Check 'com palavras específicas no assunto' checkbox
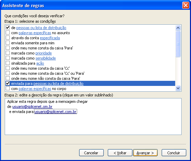The height and width of the screenshot is (161, 191). (8, 33)
